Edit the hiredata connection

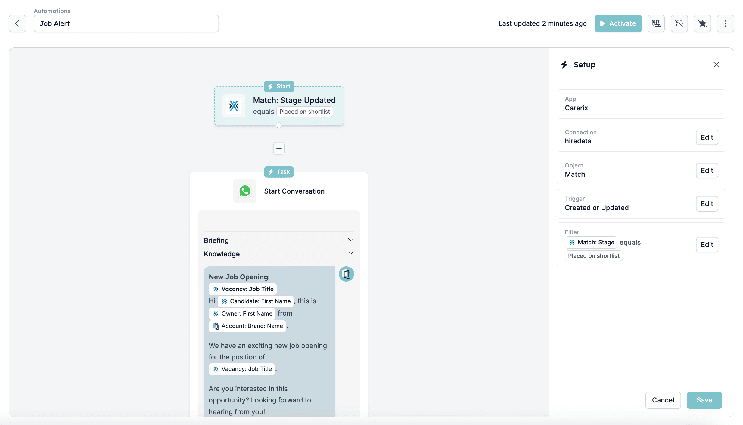pyautogui.click(x=707, y=137)
